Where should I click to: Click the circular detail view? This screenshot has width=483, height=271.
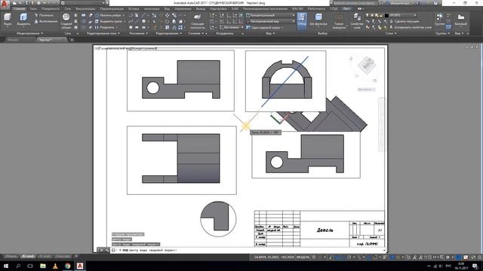(218, 219)
